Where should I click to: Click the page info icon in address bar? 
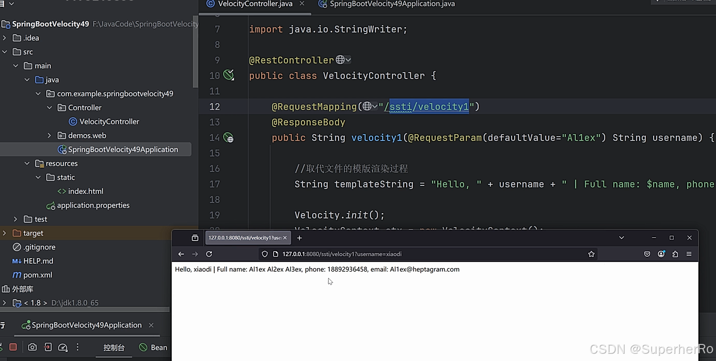click(275, 254)
